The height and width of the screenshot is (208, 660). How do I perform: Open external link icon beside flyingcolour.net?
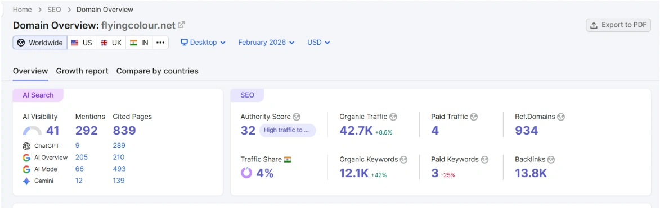(x=181, y=25)
